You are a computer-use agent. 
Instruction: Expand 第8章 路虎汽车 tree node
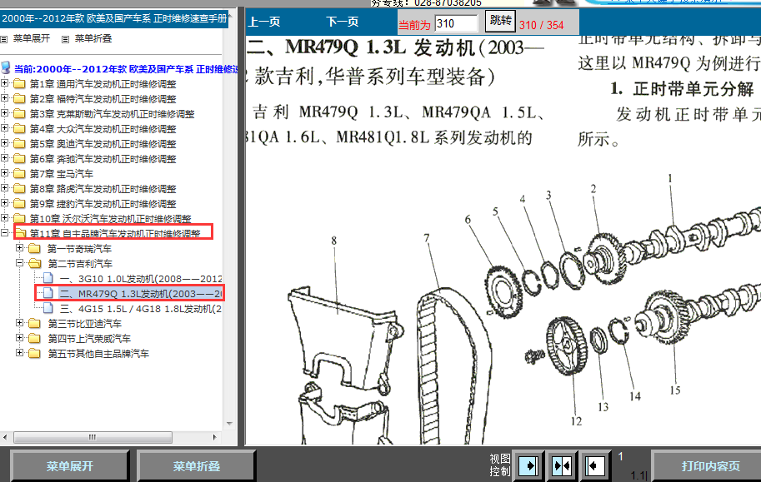click(4, 188)
